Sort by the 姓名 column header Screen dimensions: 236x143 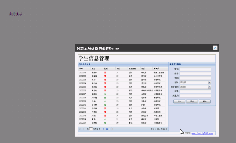coord(97,69)
